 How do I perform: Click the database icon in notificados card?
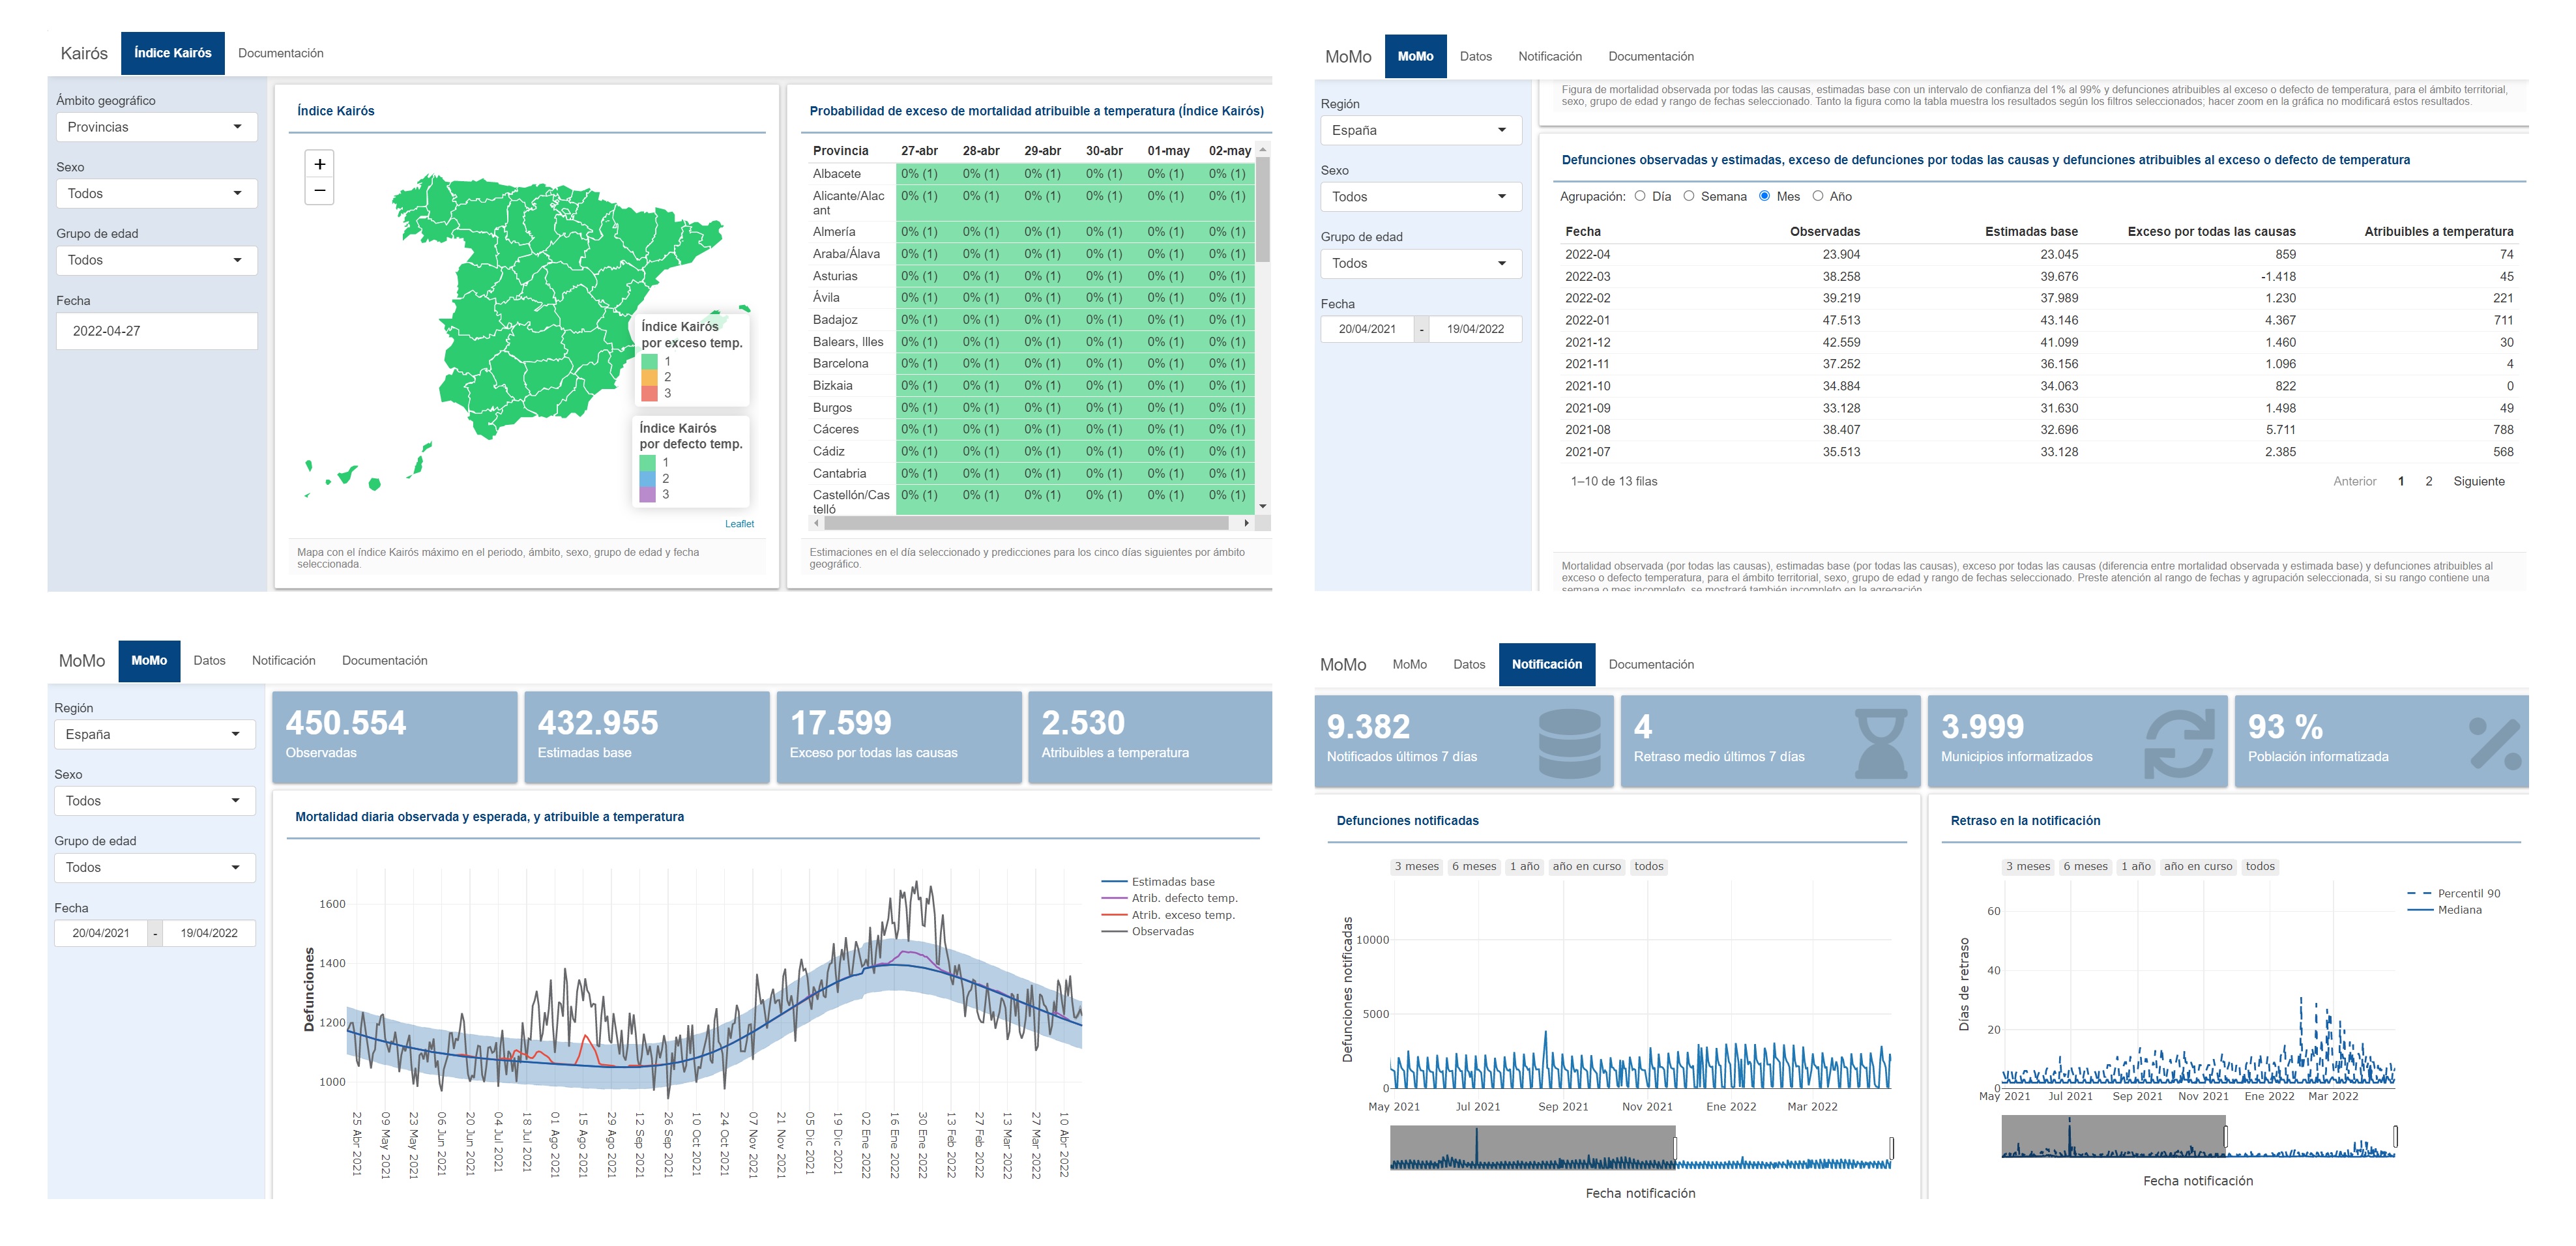1569,743
